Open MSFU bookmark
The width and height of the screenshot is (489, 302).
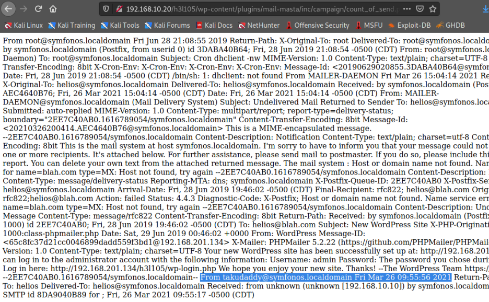pyautogui.click(x=369, y=25)
